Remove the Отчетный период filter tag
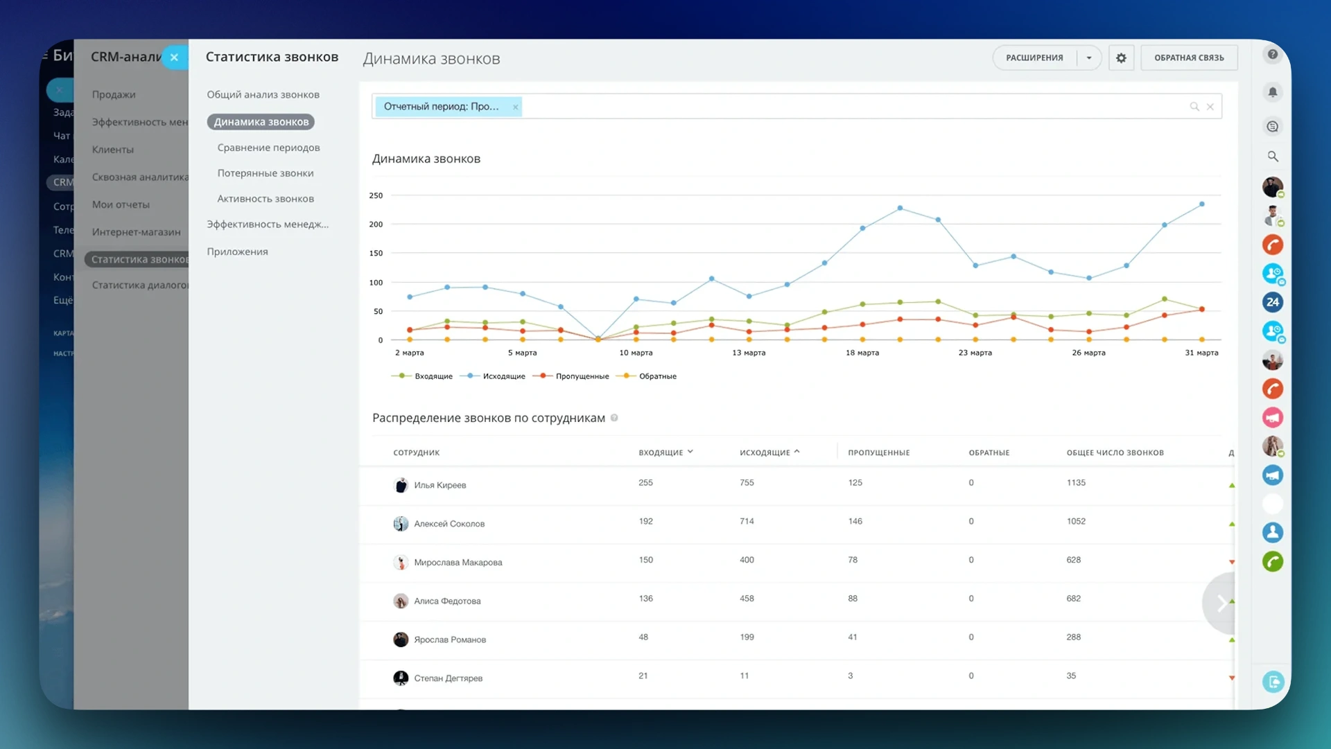1331x749 pixels. click(515, 107)
